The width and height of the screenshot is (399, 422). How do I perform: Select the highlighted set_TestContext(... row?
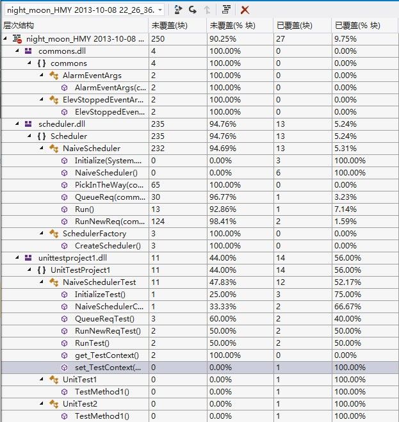pyautogui.click(x=200, y=368)
